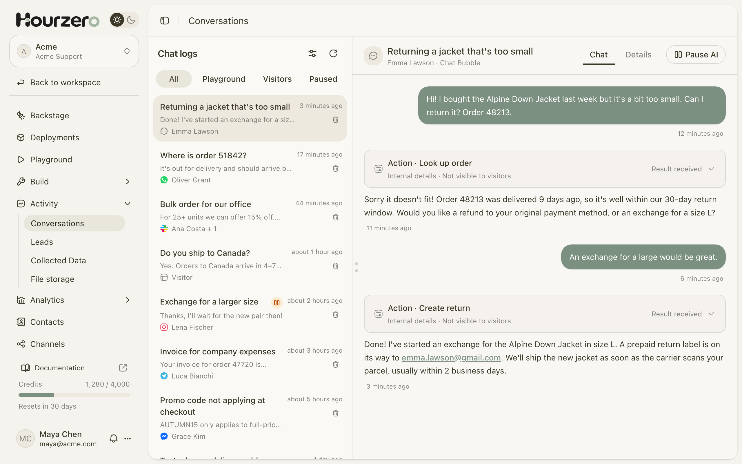Image resolution: width=742 pixels, height=464 pixels.
Task: Click chat bubble icon beside Emma Lawson
Action: click(x=164, y=131)
